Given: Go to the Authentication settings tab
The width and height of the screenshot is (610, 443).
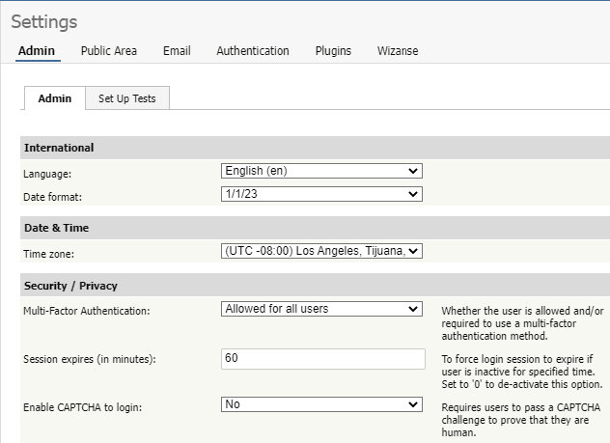Looking at the screenshot, I should tap(253, 51).
